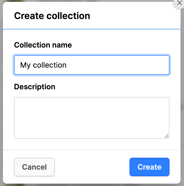This screenshot has height=186, width=184.
Task: Click blank area of the dialog footer
Action: pyautogui.click(x=92, y=167)
